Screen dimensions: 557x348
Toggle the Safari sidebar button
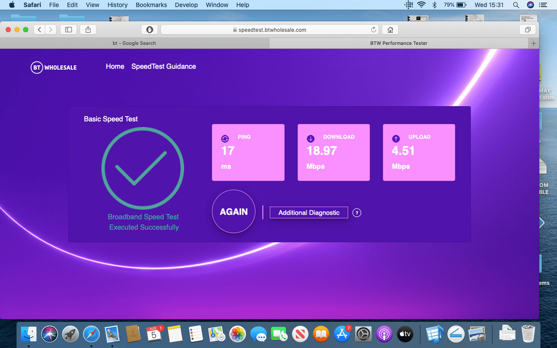68,30
